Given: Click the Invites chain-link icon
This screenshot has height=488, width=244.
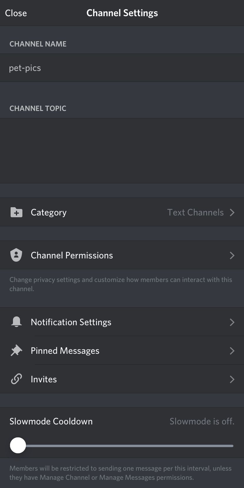Looking at the screenshot, I should tap(17, 379).
